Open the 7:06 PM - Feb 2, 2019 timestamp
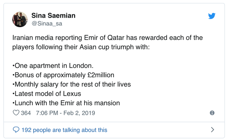227x140 pixels. [x=66, y=113]
